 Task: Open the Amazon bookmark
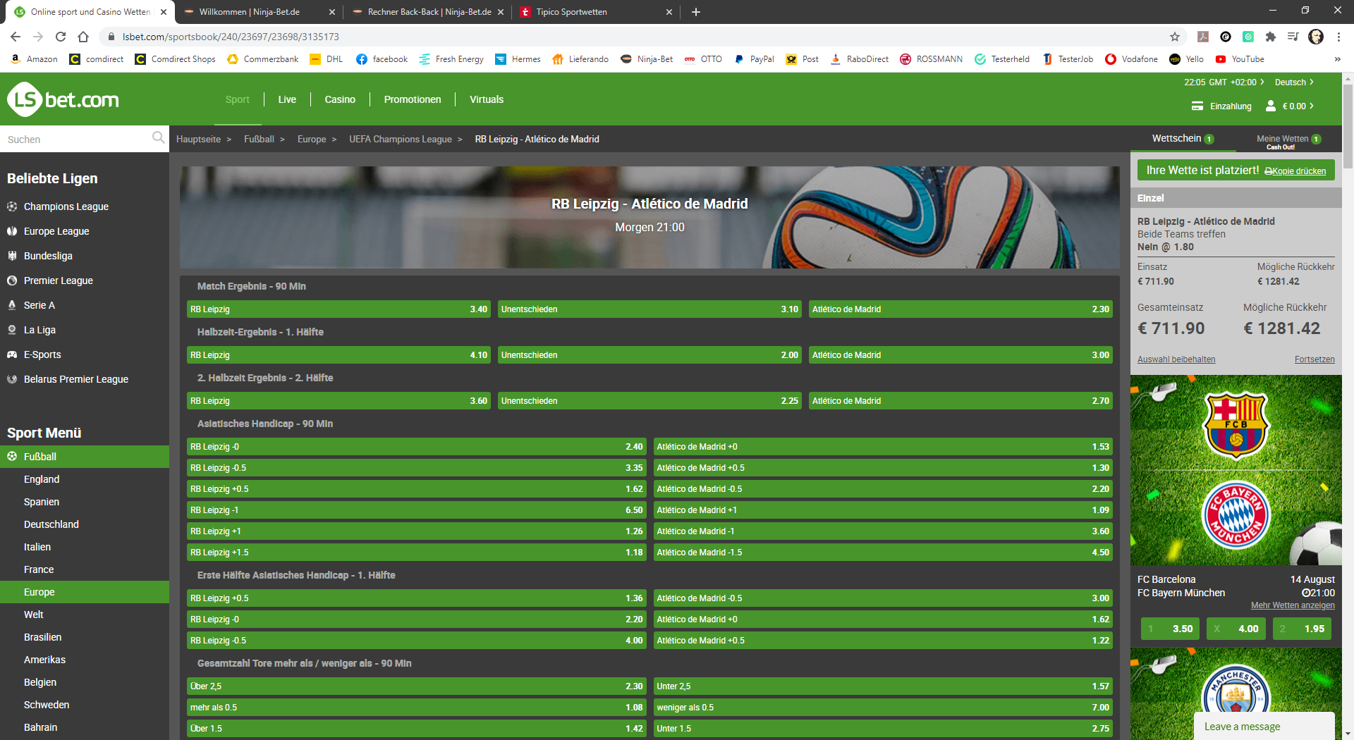click(x=34, y=59)
